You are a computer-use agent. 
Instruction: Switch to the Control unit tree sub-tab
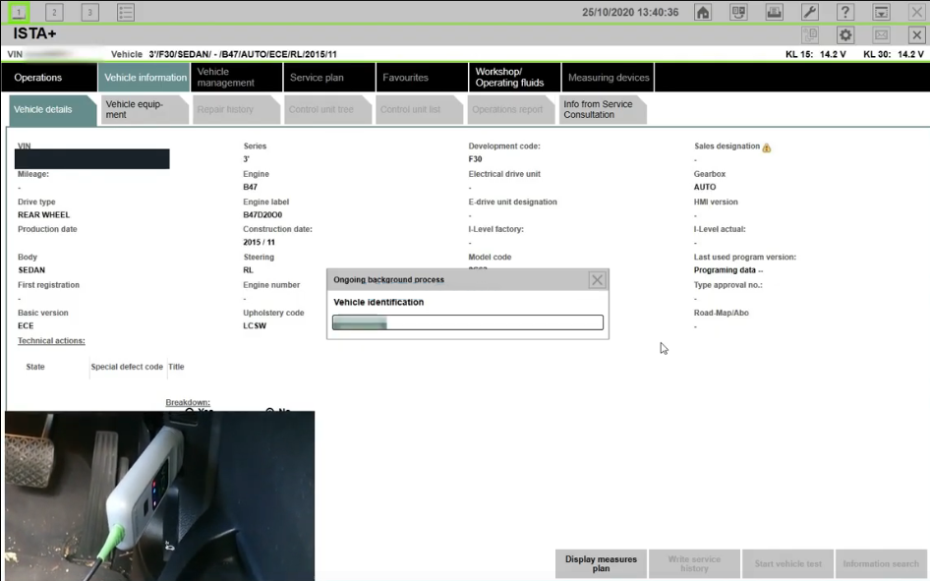click(328, 110)
